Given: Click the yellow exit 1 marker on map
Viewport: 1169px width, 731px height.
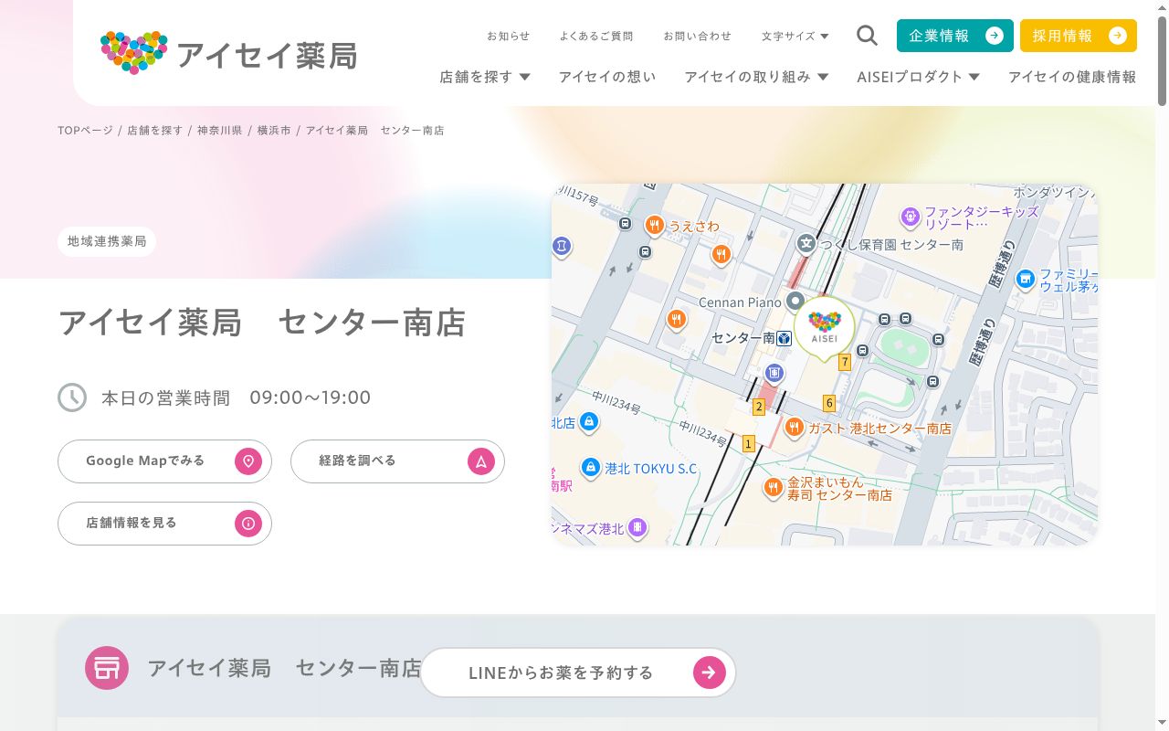Looking at the screenshot, I should pyautogui.click(x=749, y=444).
